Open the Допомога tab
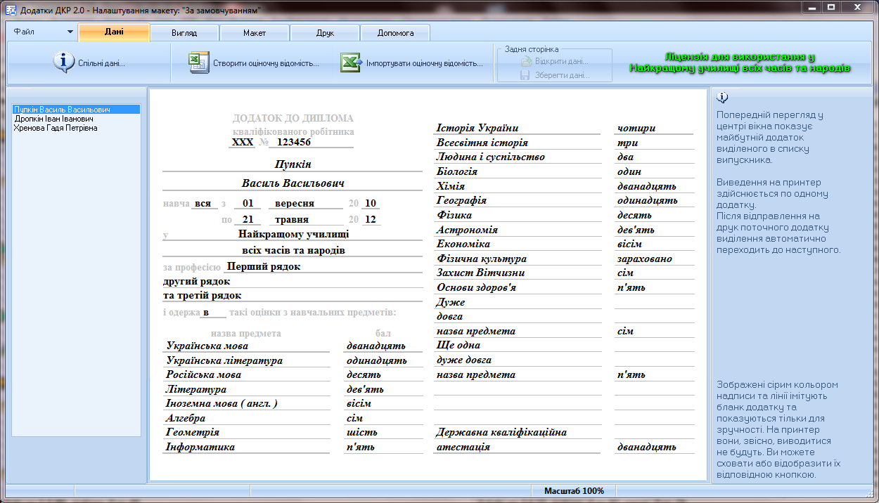The height and width of the screenshot is (503, 879). tap(395, 33)
